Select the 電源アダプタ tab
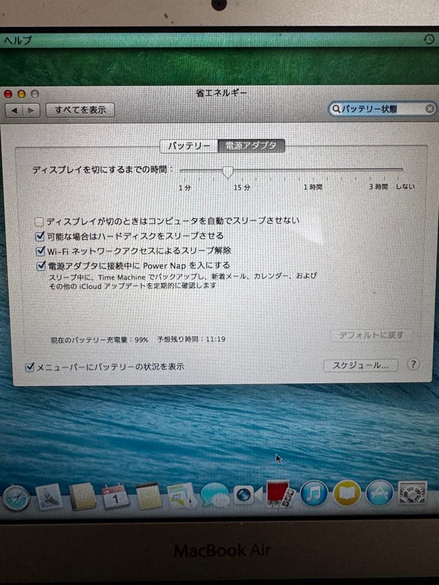439x585 pixels. tap(251, 146)
